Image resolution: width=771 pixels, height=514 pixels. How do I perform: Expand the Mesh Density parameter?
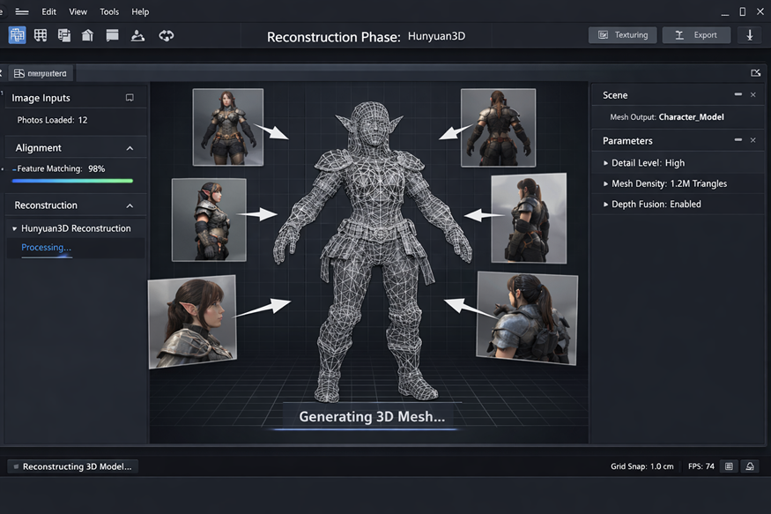[605, 183]
